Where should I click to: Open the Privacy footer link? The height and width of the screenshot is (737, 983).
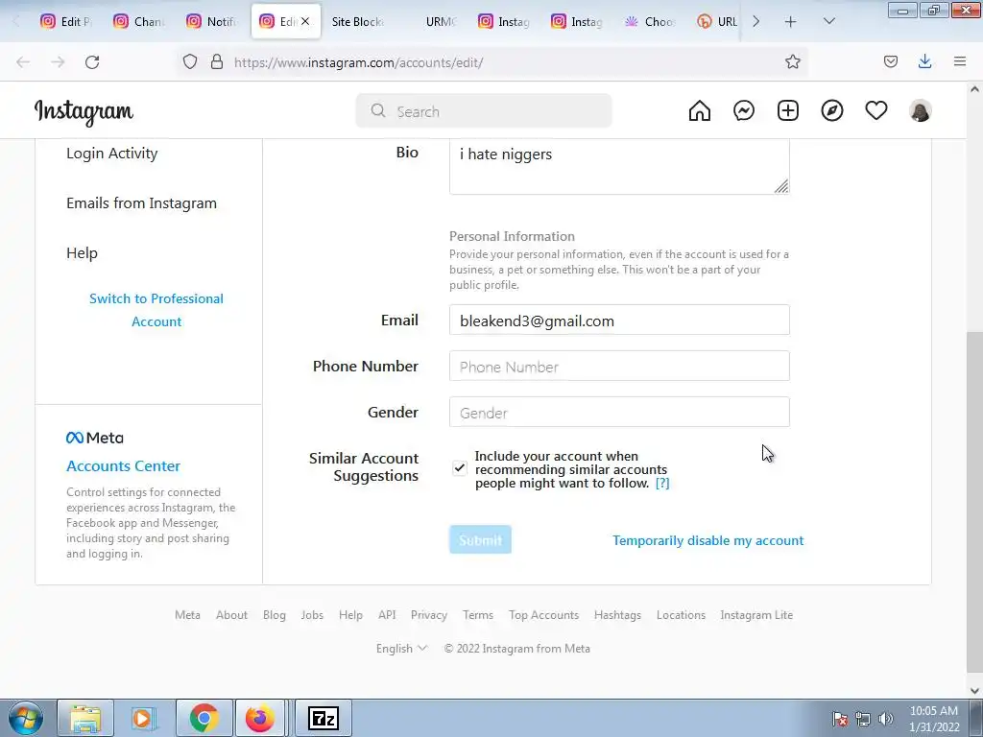[x=429, y=615]
